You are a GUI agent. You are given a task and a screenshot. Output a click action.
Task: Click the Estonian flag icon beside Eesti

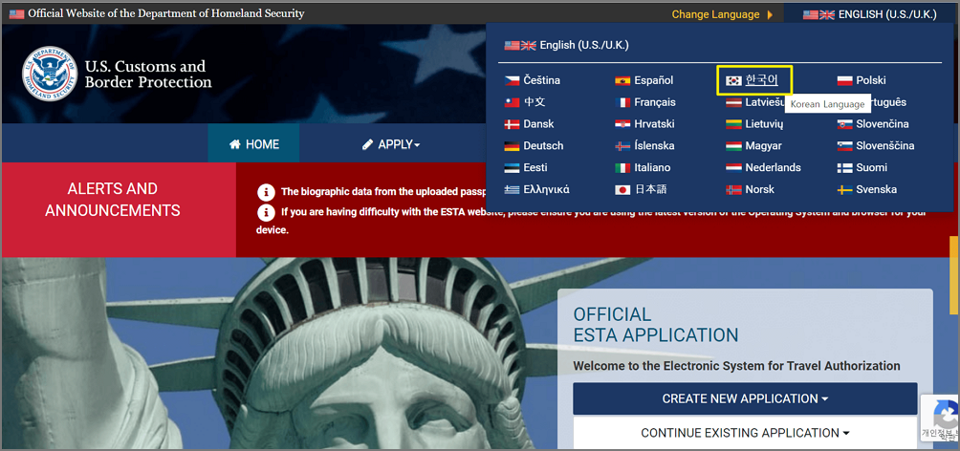click(512, 167)
